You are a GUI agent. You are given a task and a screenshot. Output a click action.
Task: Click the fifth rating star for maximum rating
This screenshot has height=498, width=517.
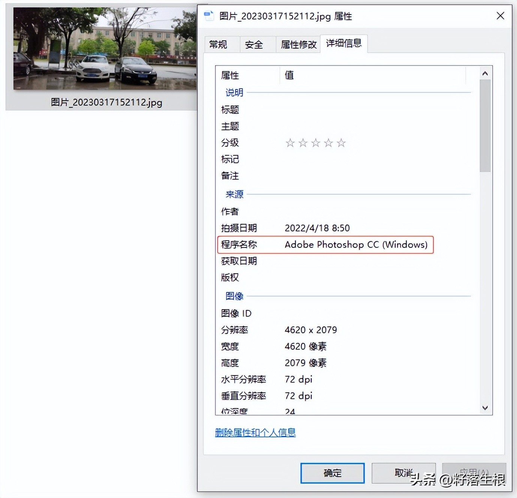[x=341, y=143]
